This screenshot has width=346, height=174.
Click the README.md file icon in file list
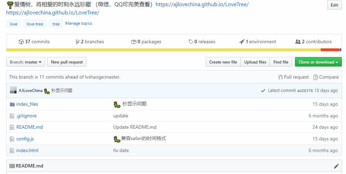(12, 127)
